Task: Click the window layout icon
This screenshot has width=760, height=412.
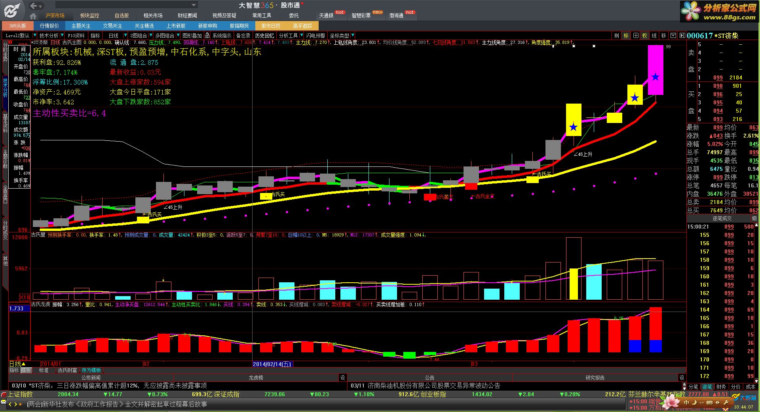Action: (673, 36)
